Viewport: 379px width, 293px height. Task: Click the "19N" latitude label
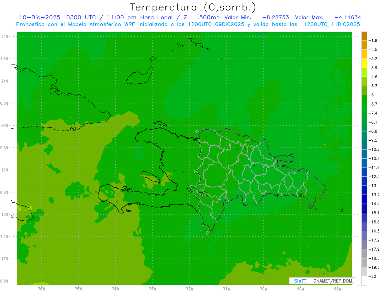(x=5, y=170)
